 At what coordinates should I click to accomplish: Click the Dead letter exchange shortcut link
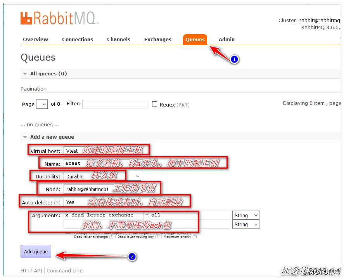pos(91,237)
